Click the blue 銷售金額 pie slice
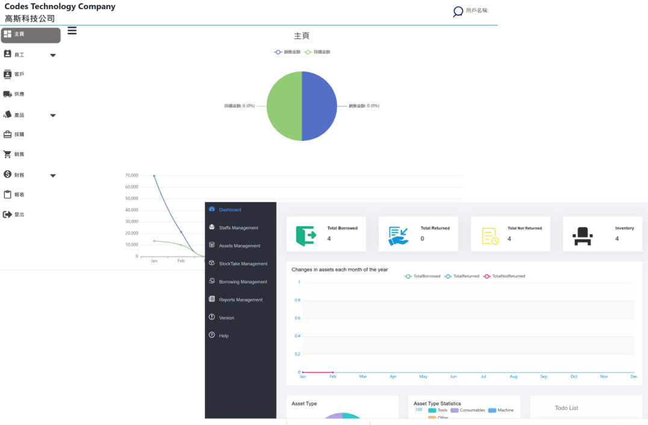The height and width of the screenshot is (425, 648). (x=319, y=106)
